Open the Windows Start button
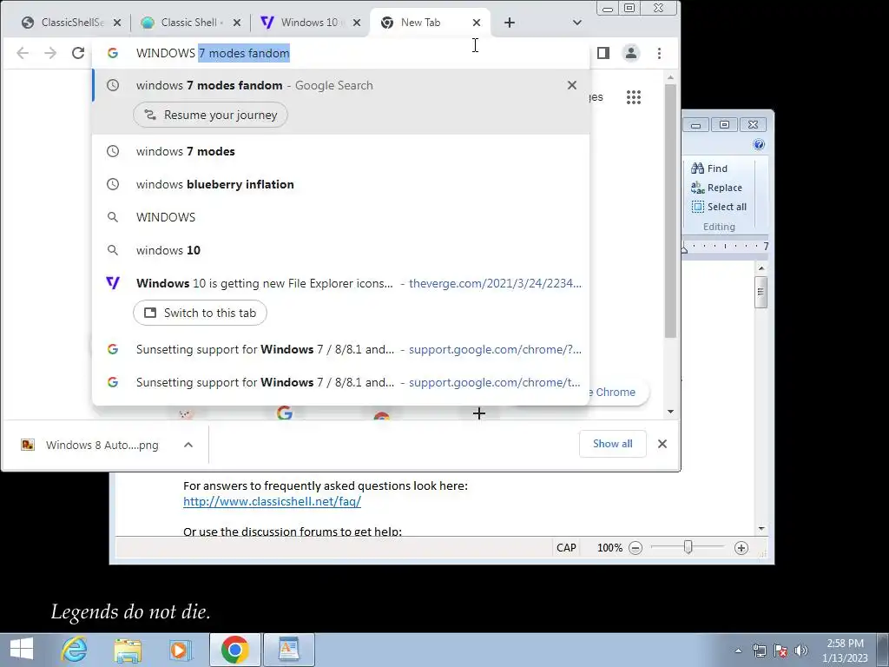The image size is (889, 667). pyautogui.click(x=21, y=650)
